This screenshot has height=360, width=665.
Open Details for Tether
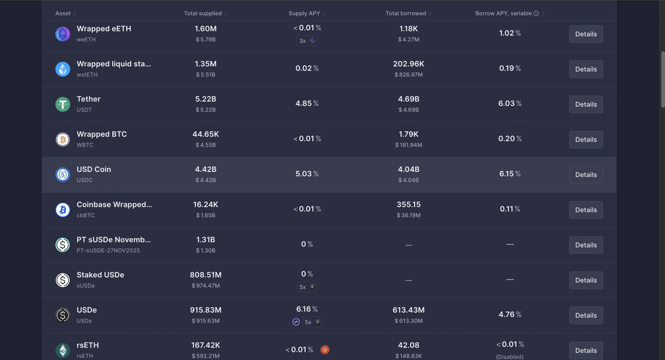coord(586,104)
